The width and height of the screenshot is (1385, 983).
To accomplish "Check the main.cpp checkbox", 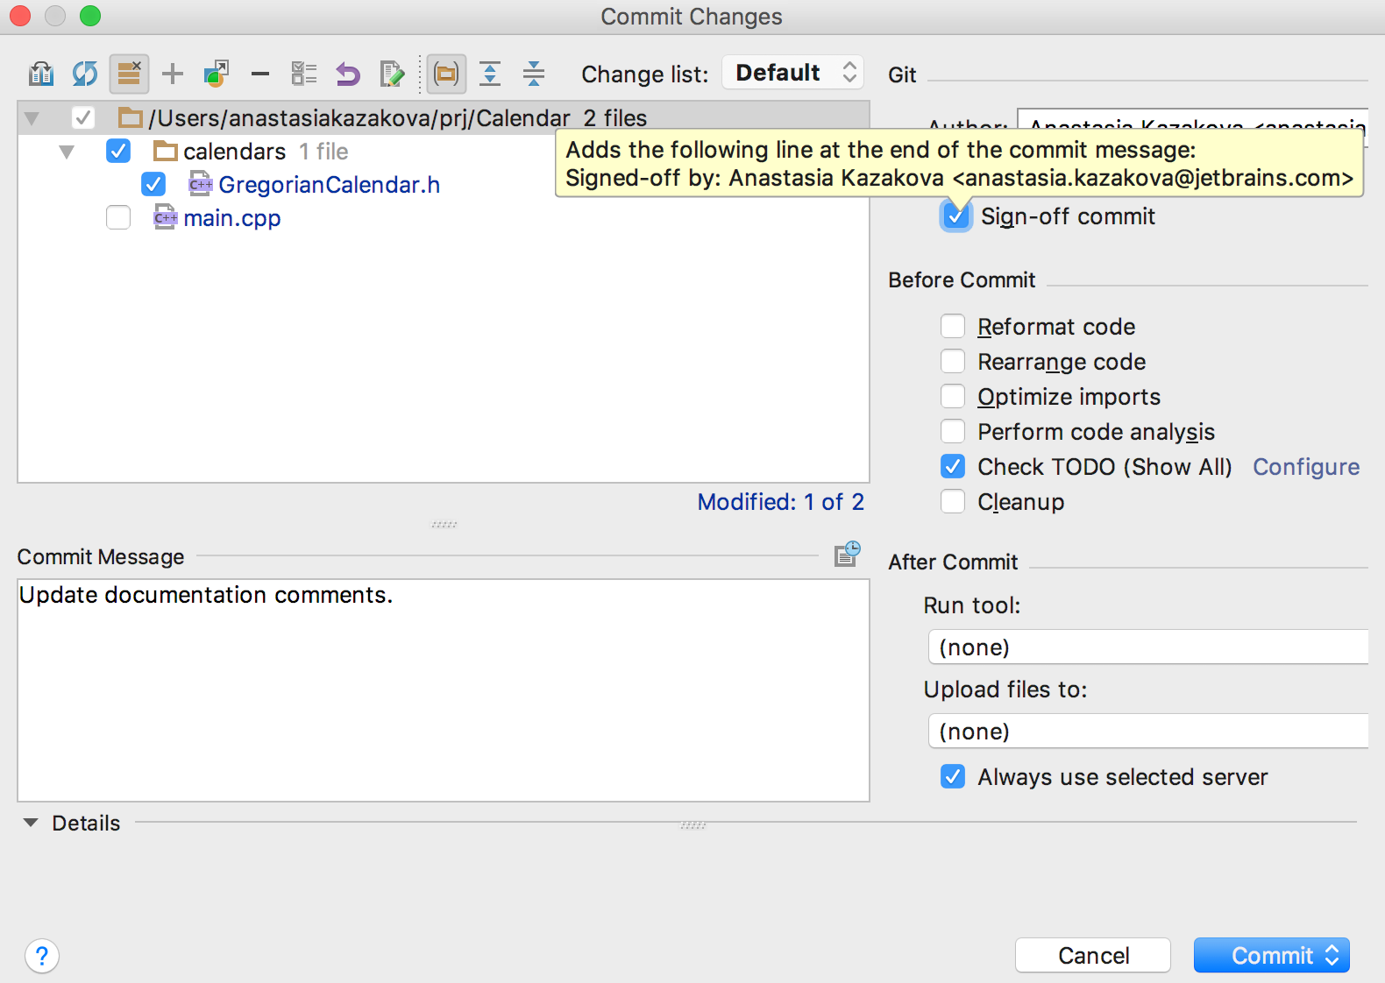I will (118, 217).
